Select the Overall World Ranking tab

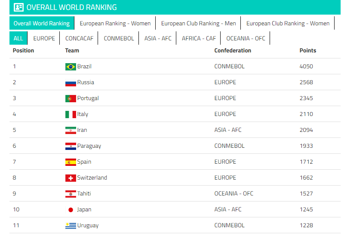[41, 23]
